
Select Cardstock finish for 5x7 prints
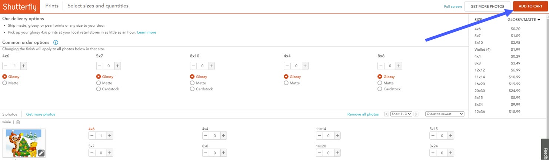[x=99, y=89]
